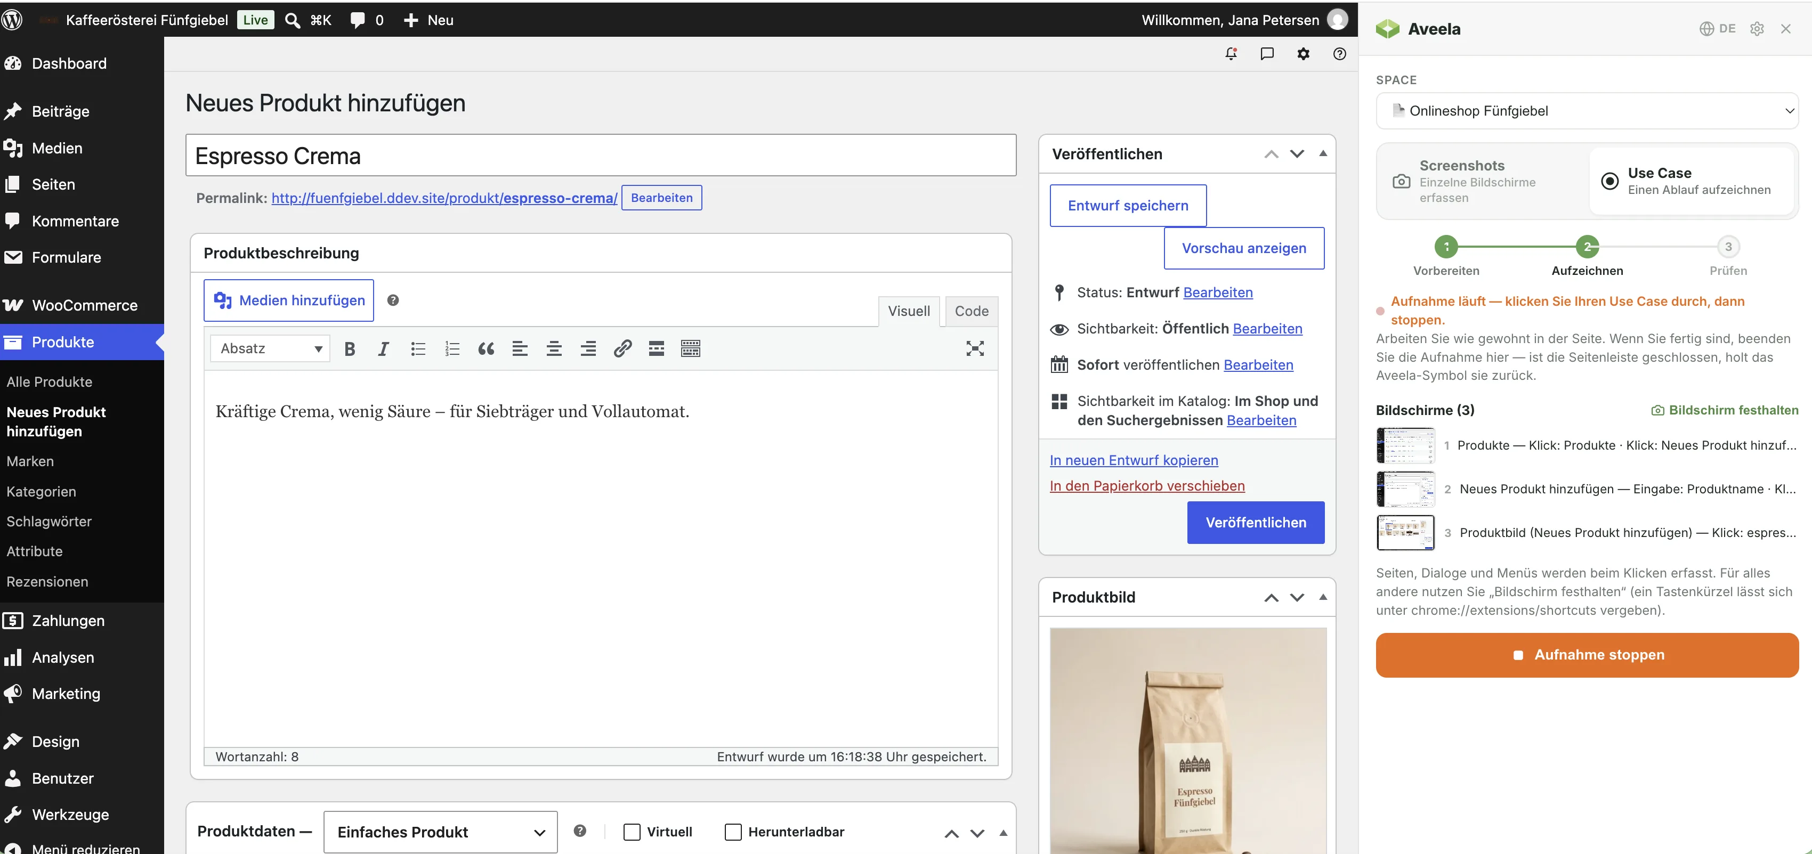Click Bildschirm festhalten in Aveela
This screenshot has width=1812, height=854.
pyautogui.click(x=1725, y=410)
